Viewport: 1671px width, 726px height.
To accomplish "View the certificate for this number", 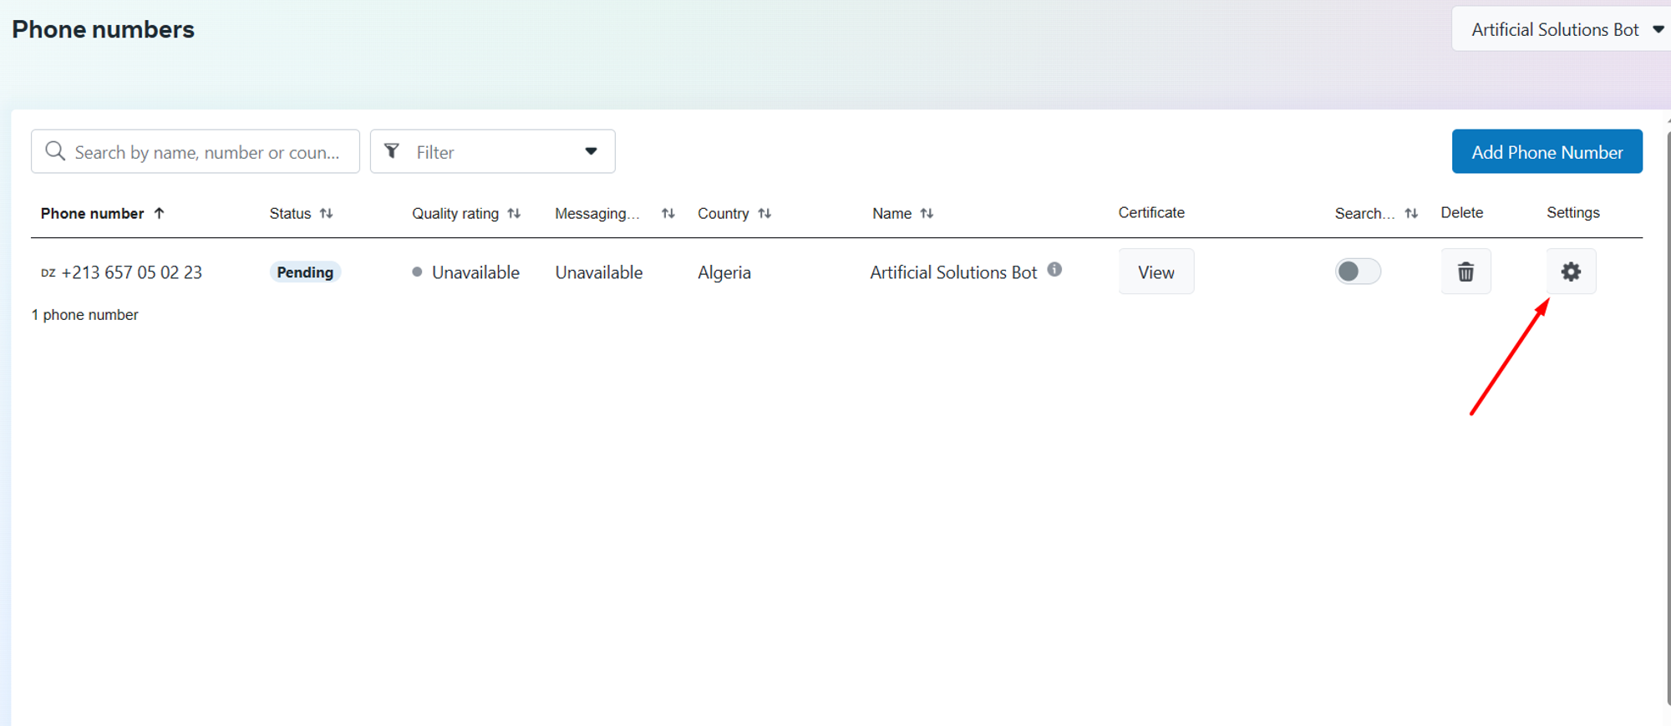I will 1156,272.
